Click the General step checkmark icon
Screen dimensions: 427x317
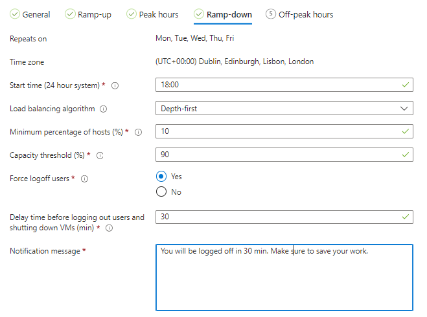point(14,14)
